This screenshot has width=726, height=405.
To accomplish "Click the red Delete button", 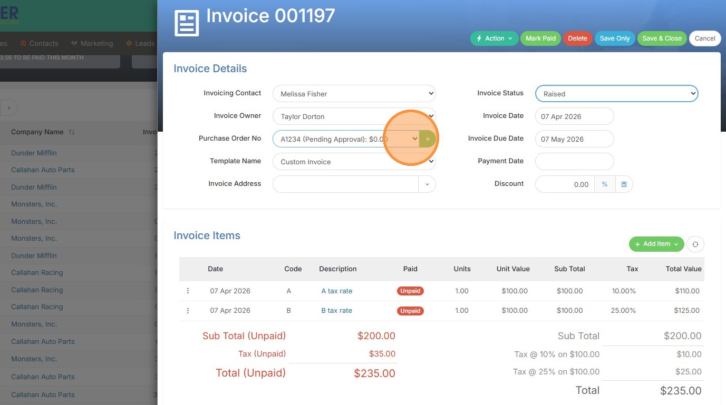I will (578, 38).
